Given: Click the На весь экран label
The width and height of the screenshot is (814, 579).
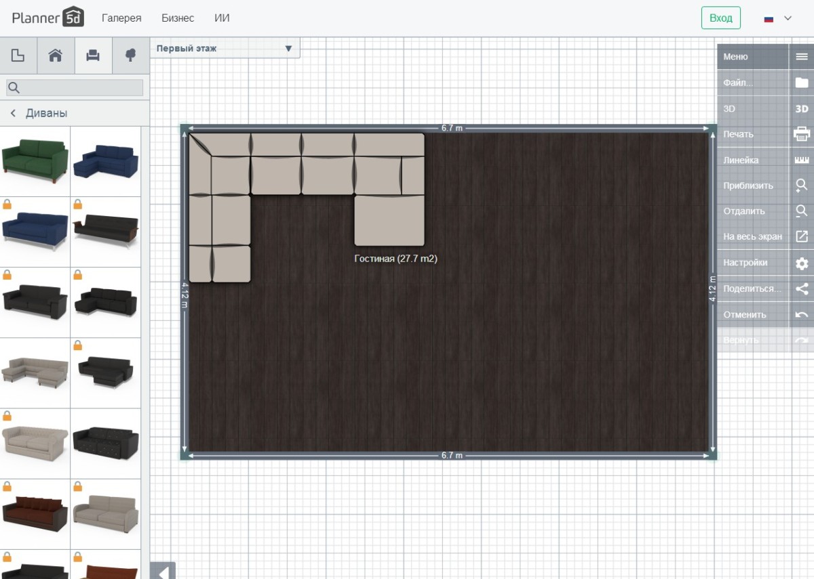Looking at the screenshot, I should click(752, 237).
